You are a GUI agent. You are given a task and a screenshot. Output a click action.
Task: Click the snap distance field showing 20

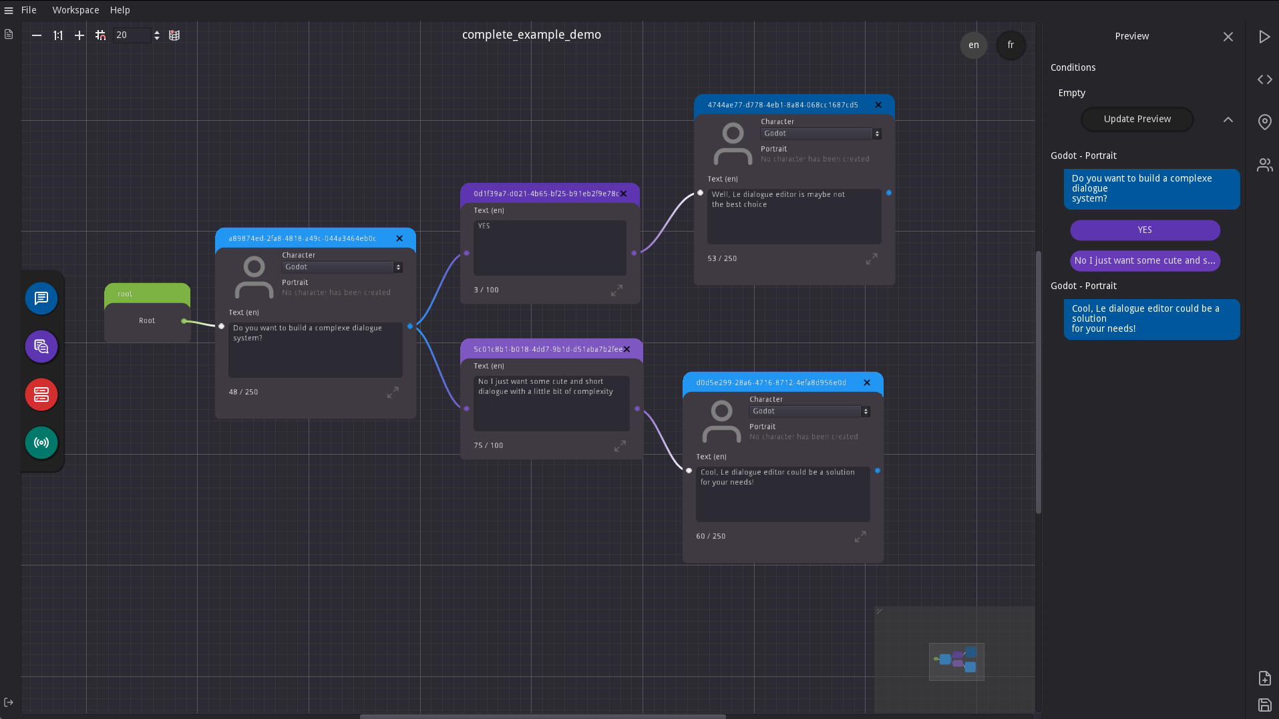pyautogui.click(x=132, y=35)
